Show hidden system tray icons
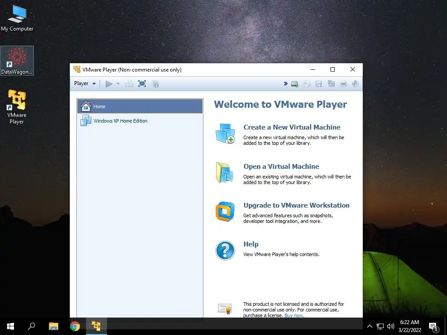The width and height of the screenshot is (447, 335). pyautogui.click(x=369, y=326)
